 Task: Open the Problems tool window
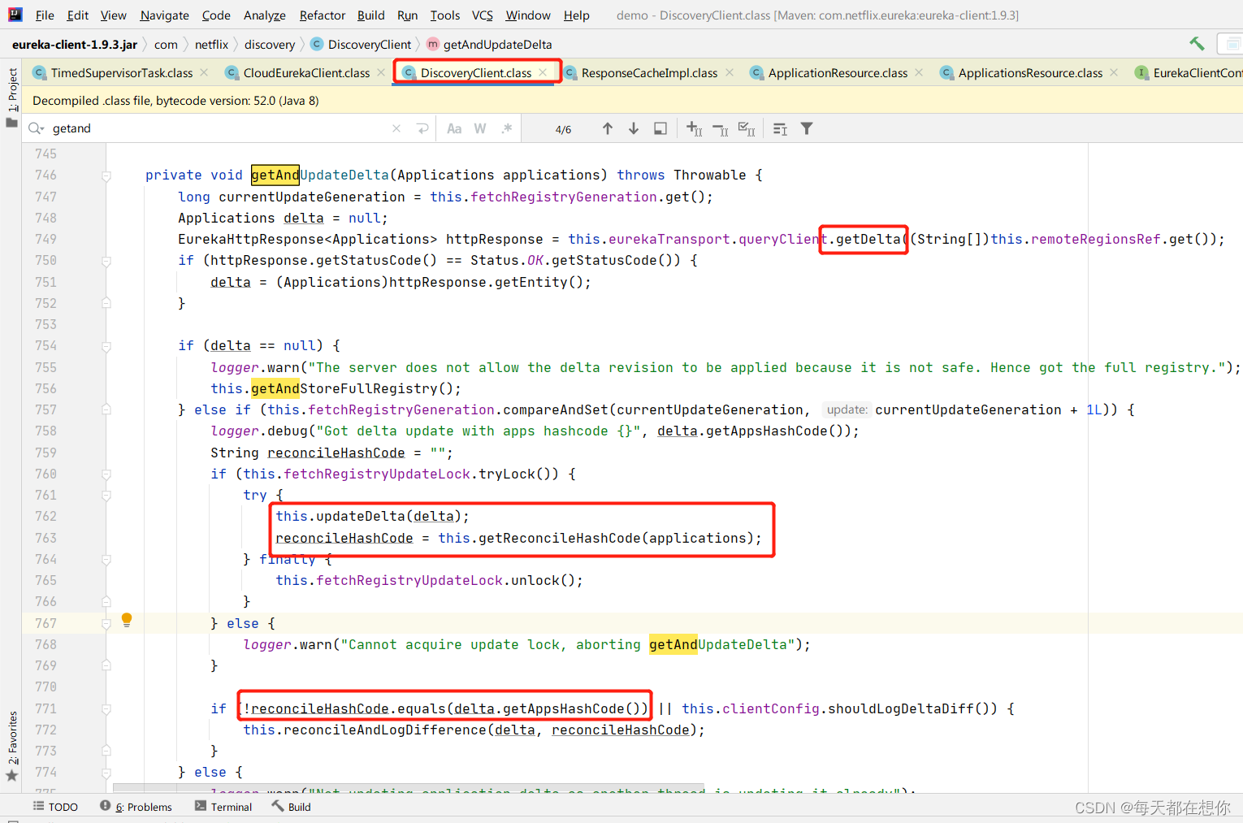[x=136, y=807]
